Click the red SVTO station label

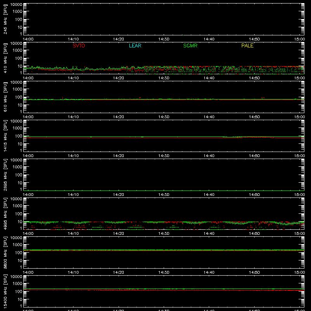(79, 45)
